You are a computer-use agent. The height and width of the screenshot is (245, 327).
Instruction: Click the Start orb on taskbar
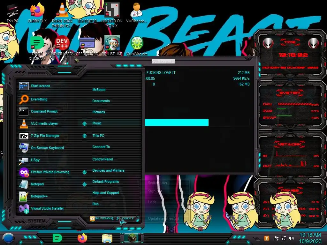click(8, 238)
